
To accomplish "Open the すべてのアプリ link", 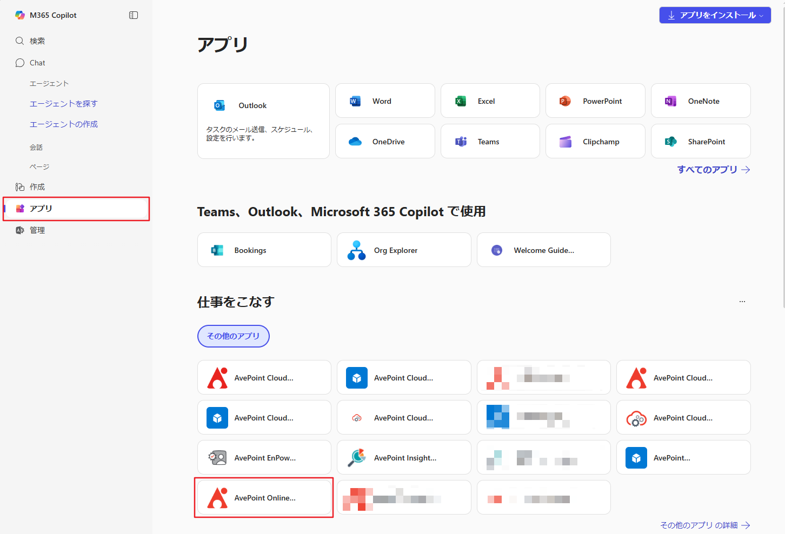I will (x=714, y=170).
